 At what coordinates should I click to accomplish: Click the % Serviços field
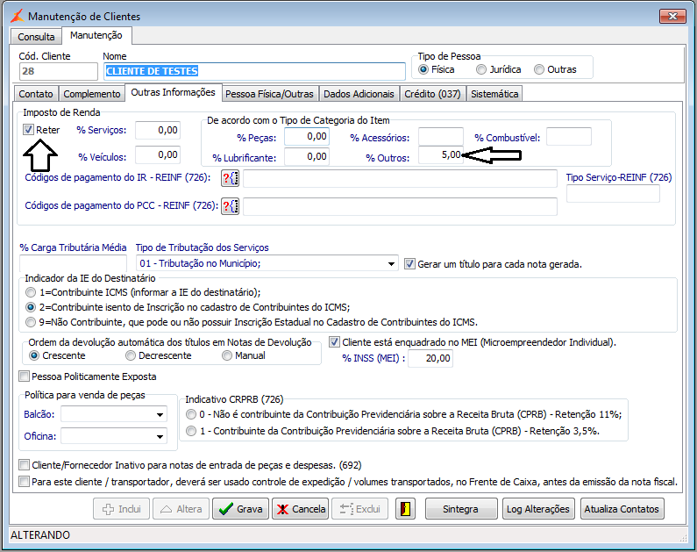tap(158, 131)
